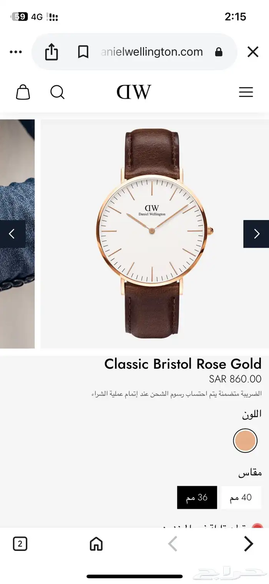Open the three-dot browser options
The height and width of the screenshot is (584, 269).
16,52
